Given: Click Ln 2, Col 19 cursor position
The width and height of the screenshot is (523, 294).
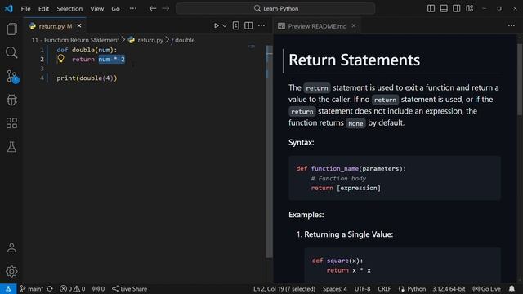Looking at the screenshot, I should coord(284,288).
